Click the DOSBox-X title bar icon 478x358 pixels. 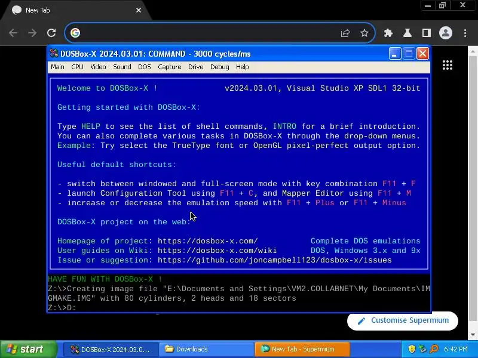pos(54,54)
